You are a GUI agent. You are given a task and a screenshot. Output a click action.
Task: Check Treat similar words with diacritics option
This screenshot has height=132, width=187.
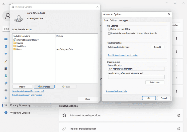[109, 33]
